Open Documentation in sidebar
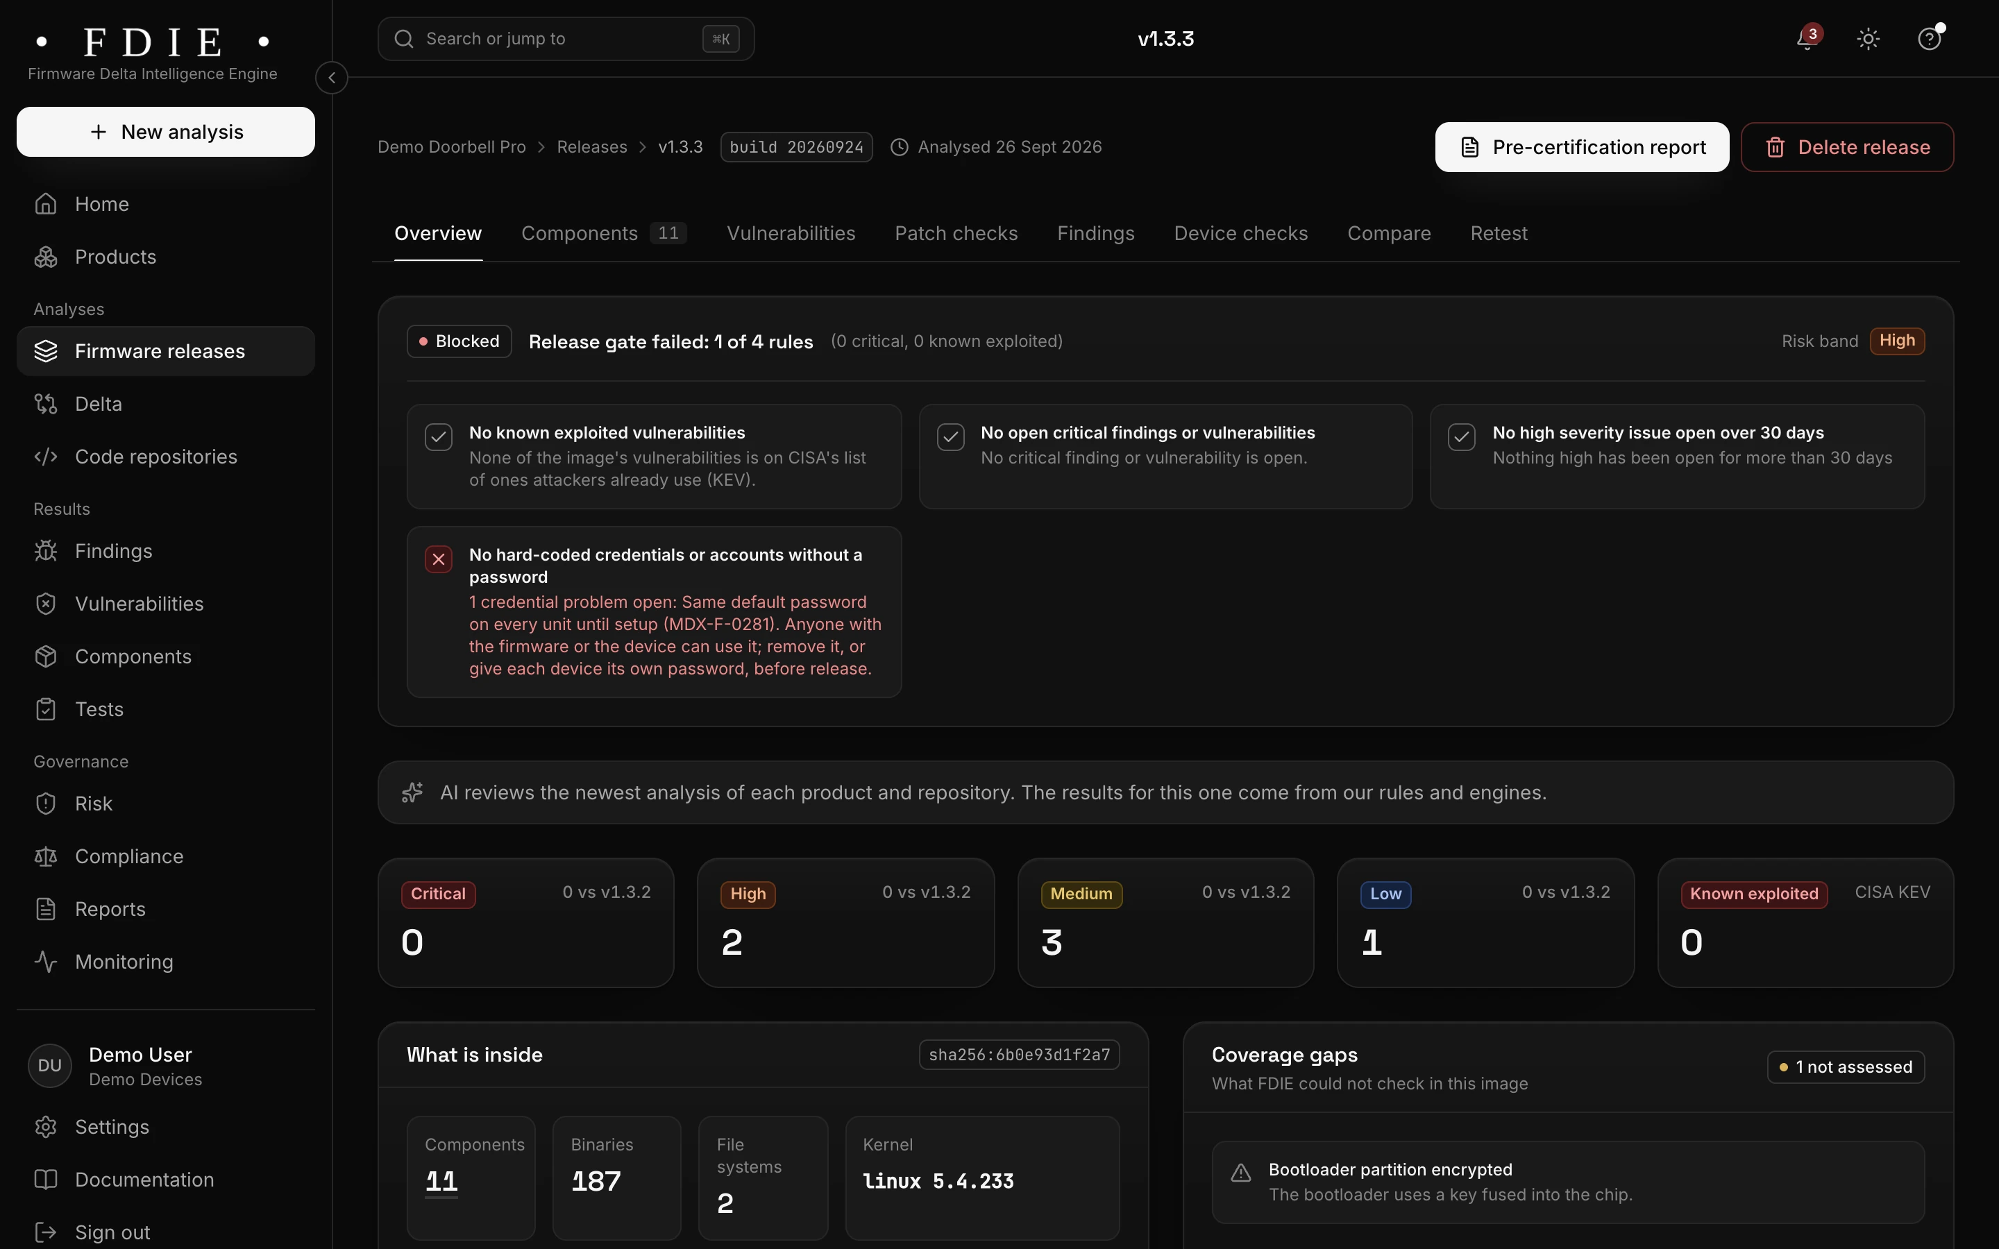This screenshot has width=1999, height=1249. click(x=165, y=1180)
